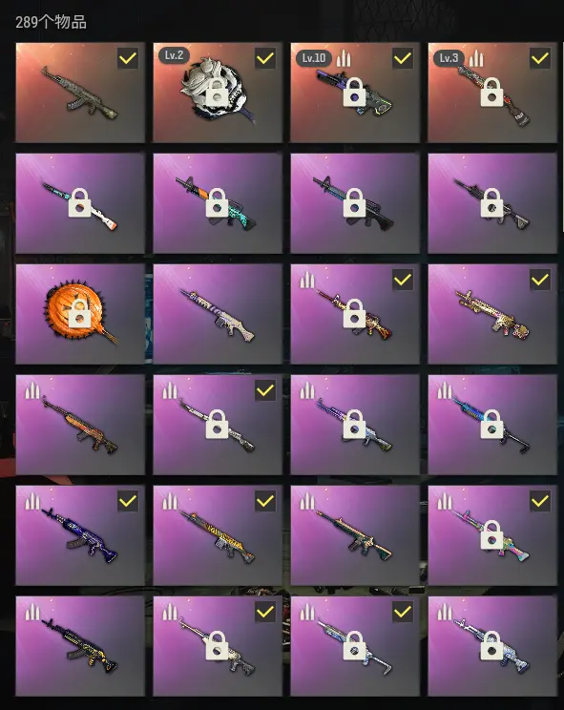Click lock on orange-teal M16 skin
564x710 pixels.
217,203
